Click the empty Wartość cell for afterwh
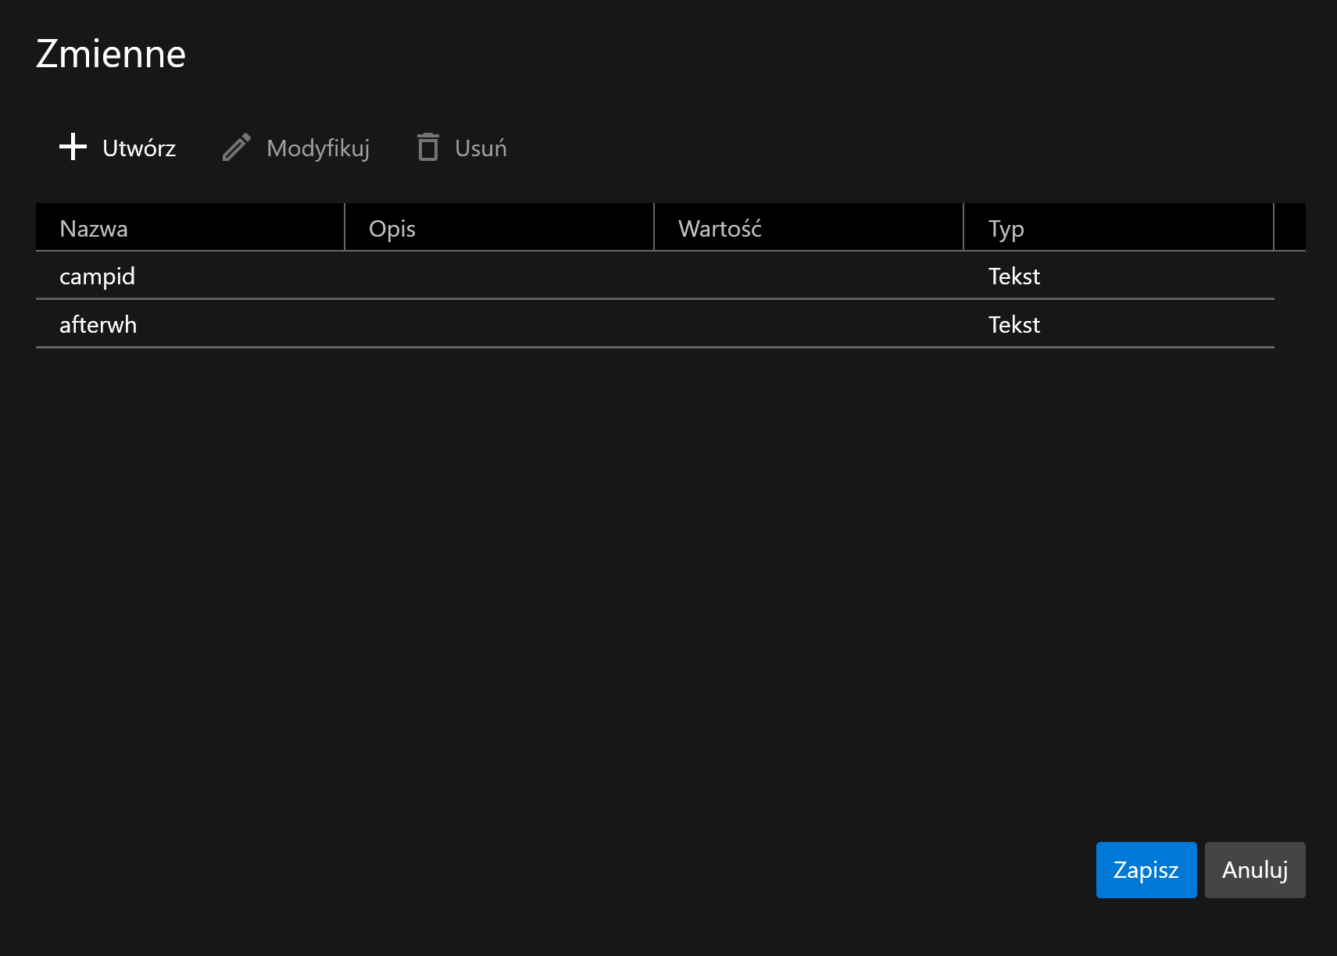The image size is (1337, 956). [x=808, y=324]
